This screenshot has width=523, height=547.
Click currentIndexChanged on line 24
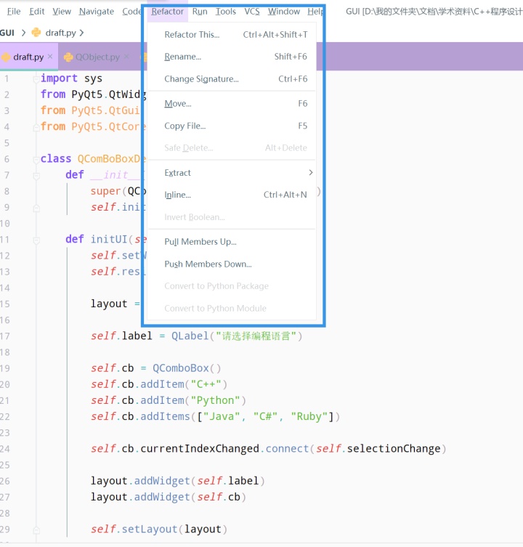click(200, 449)
